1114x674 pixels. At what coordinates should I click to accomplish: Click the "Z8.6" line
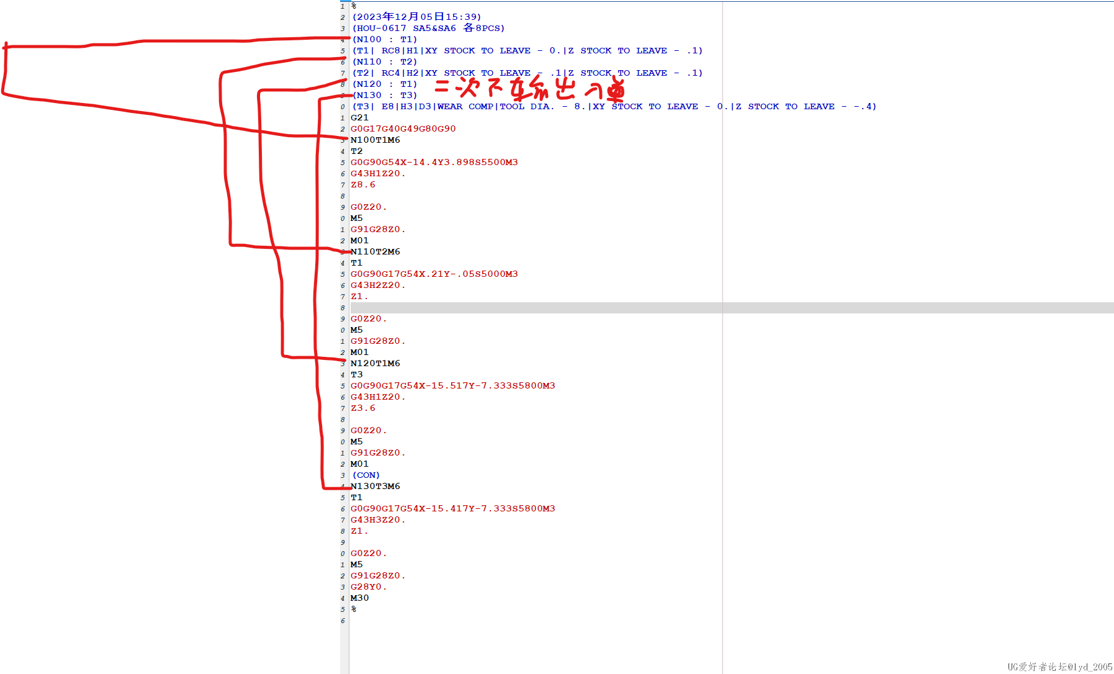coord(362,184)
